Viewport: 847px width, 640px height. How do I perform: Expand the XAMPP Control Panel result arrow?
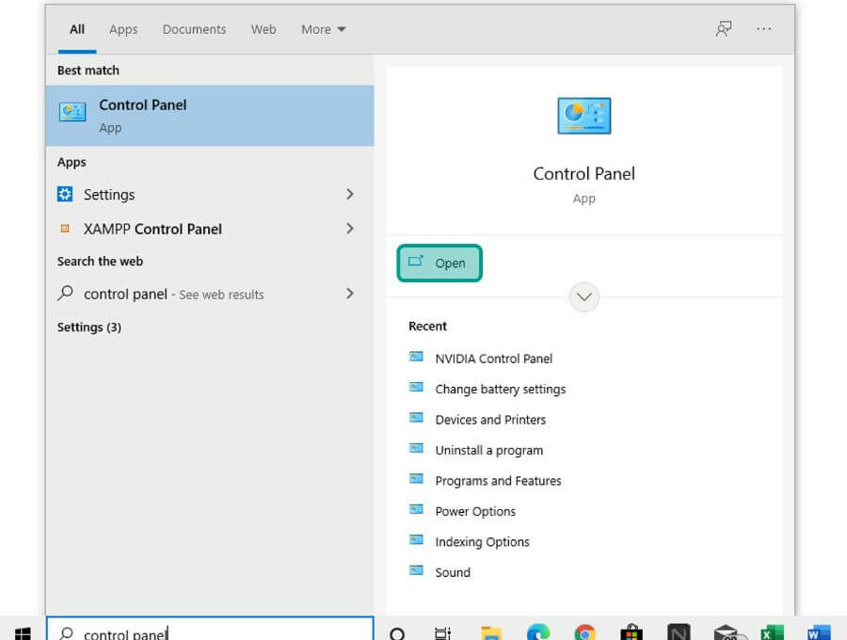[349, 229]
